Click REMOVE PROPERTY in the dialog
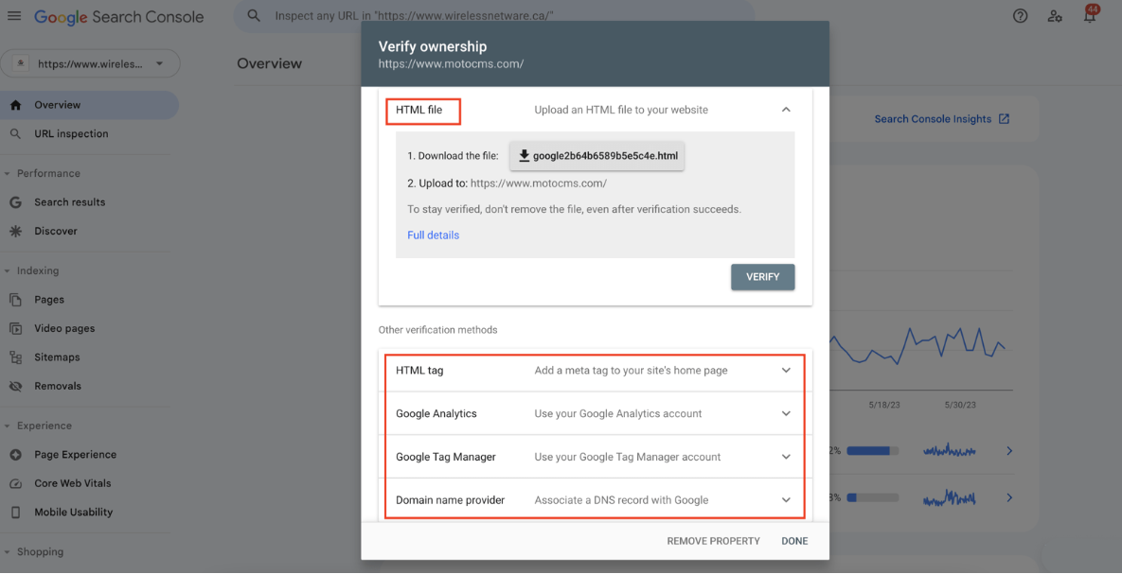The width and height of the screenshot is (1122, 574). (713, 541)
